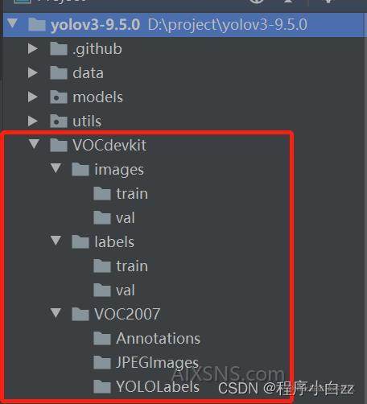Select val folder under labels

click(114, 291)
